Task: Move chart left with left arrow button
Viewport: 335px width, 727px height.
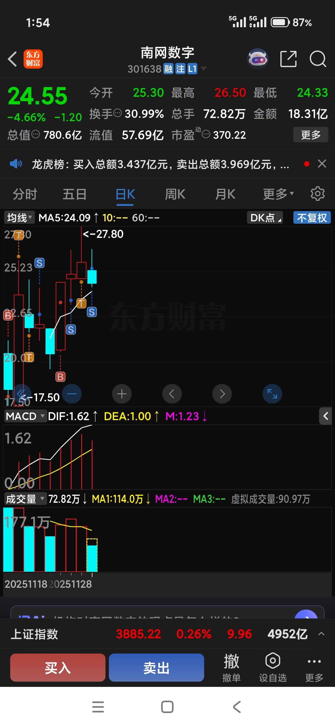Action: coord(172,394)
